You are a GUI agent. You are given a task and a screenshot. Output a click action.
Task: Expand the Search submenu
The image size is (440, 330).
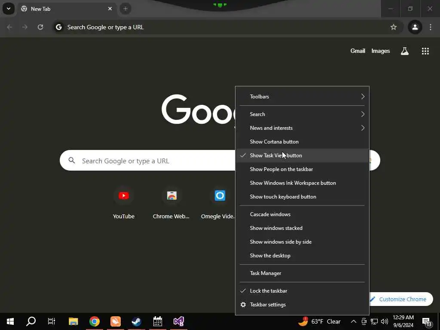[x=302, y=114]
